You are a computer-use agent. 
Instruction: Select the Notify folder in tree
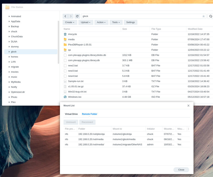(31, 87)
